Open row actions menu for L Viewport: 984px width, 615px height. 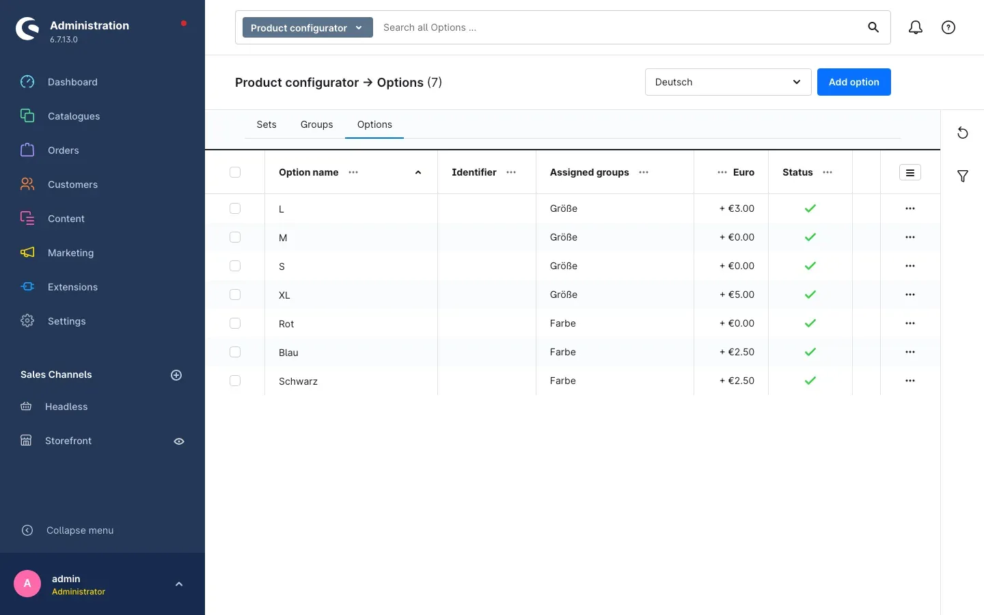coord(910,208)
